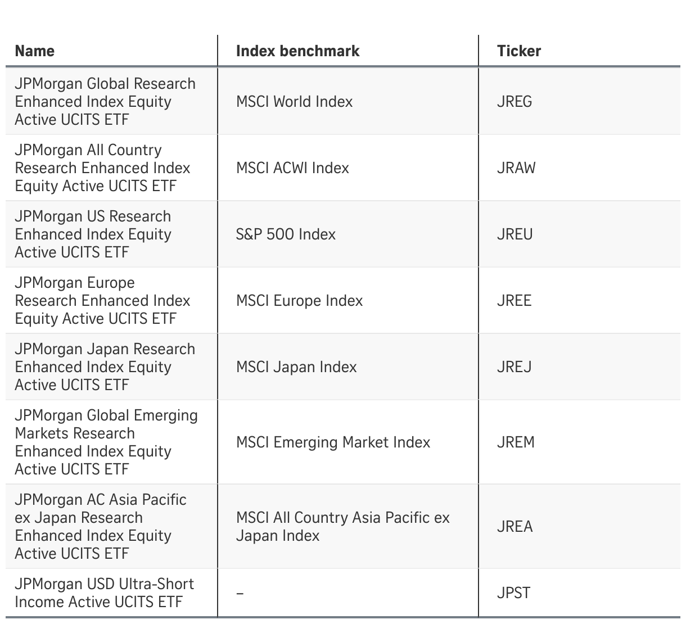Viewport: 686px width, 624px height.
Task: Click the Name column header
Action: click(35, 51)
